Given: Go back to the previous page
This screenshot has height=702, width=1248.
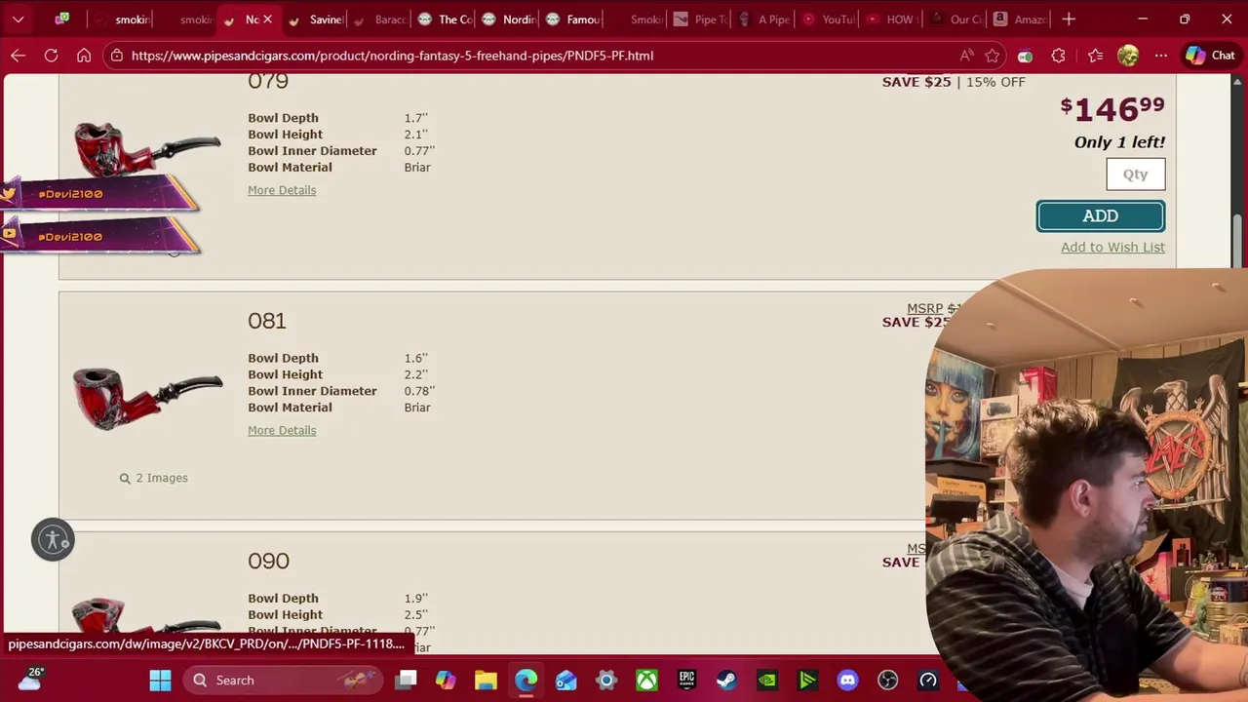Looking at the screenshot, I should coord(18,56).
